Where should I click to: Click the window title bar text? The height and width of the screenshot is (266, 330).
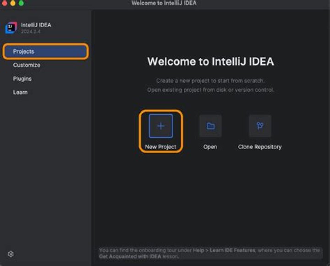(x=164, y=3)
